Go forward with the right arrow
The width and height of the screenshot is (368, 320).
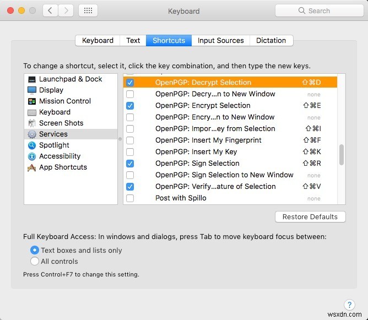[x=66, y=10]
